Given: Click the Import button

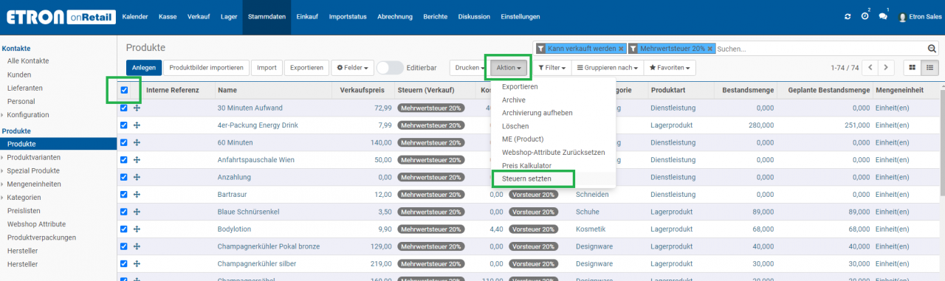Looking at the screenshot, I should pyautogui.click(x=267, y=68).
